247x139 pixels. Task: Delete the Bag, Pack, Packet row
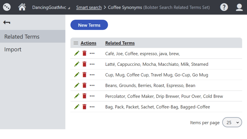tap(84, 107)
